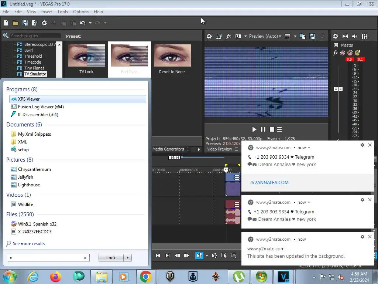Open the View menu
378x284 pixels.
click(x=31, y=12)
